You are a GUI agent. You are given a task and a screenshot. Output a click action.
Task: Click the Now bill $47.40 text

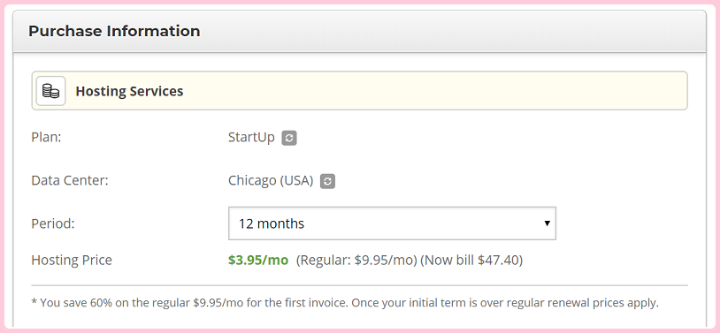(x=471, y=260)
